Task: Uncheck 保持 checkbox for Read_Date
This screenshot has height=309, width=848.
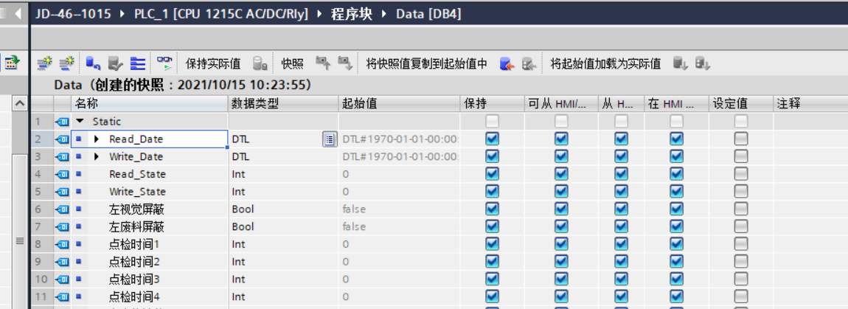Action: pos(493,139)
